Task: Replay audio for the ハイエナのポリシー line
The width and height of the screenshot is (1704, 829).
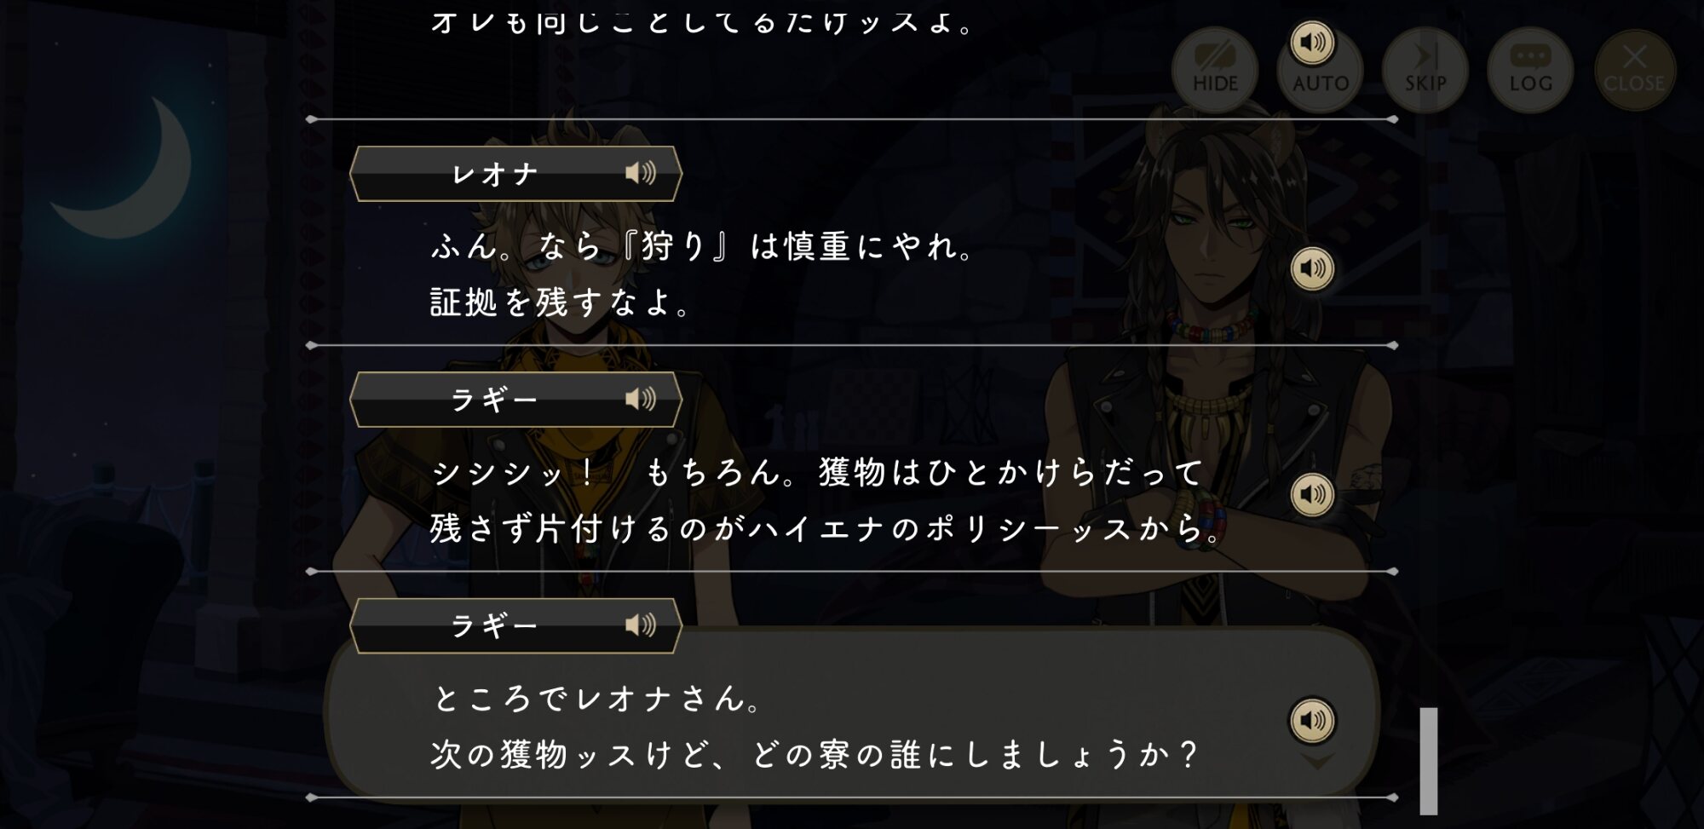Action: point(1312,495)
